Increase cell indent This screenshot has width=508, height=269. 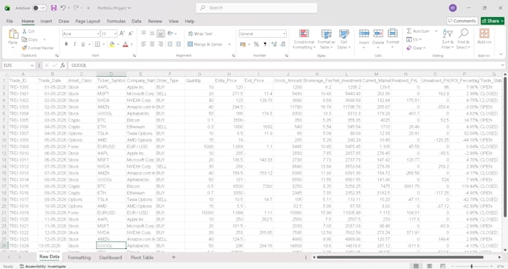179,44
